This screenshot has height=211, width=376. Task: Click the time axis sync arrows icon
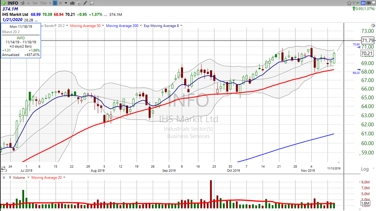coord(3,168)
